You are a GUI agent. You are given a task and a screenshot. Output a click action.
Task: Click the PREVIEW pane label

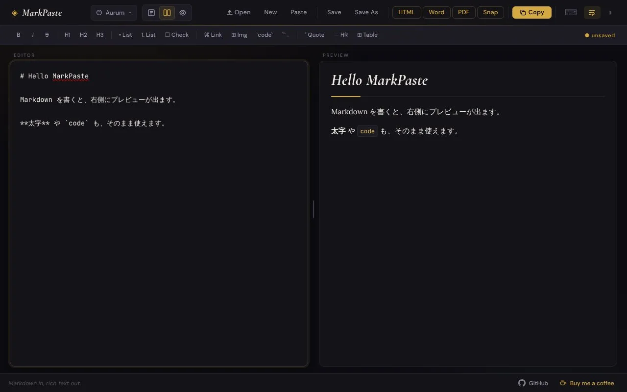pos(336,55)
